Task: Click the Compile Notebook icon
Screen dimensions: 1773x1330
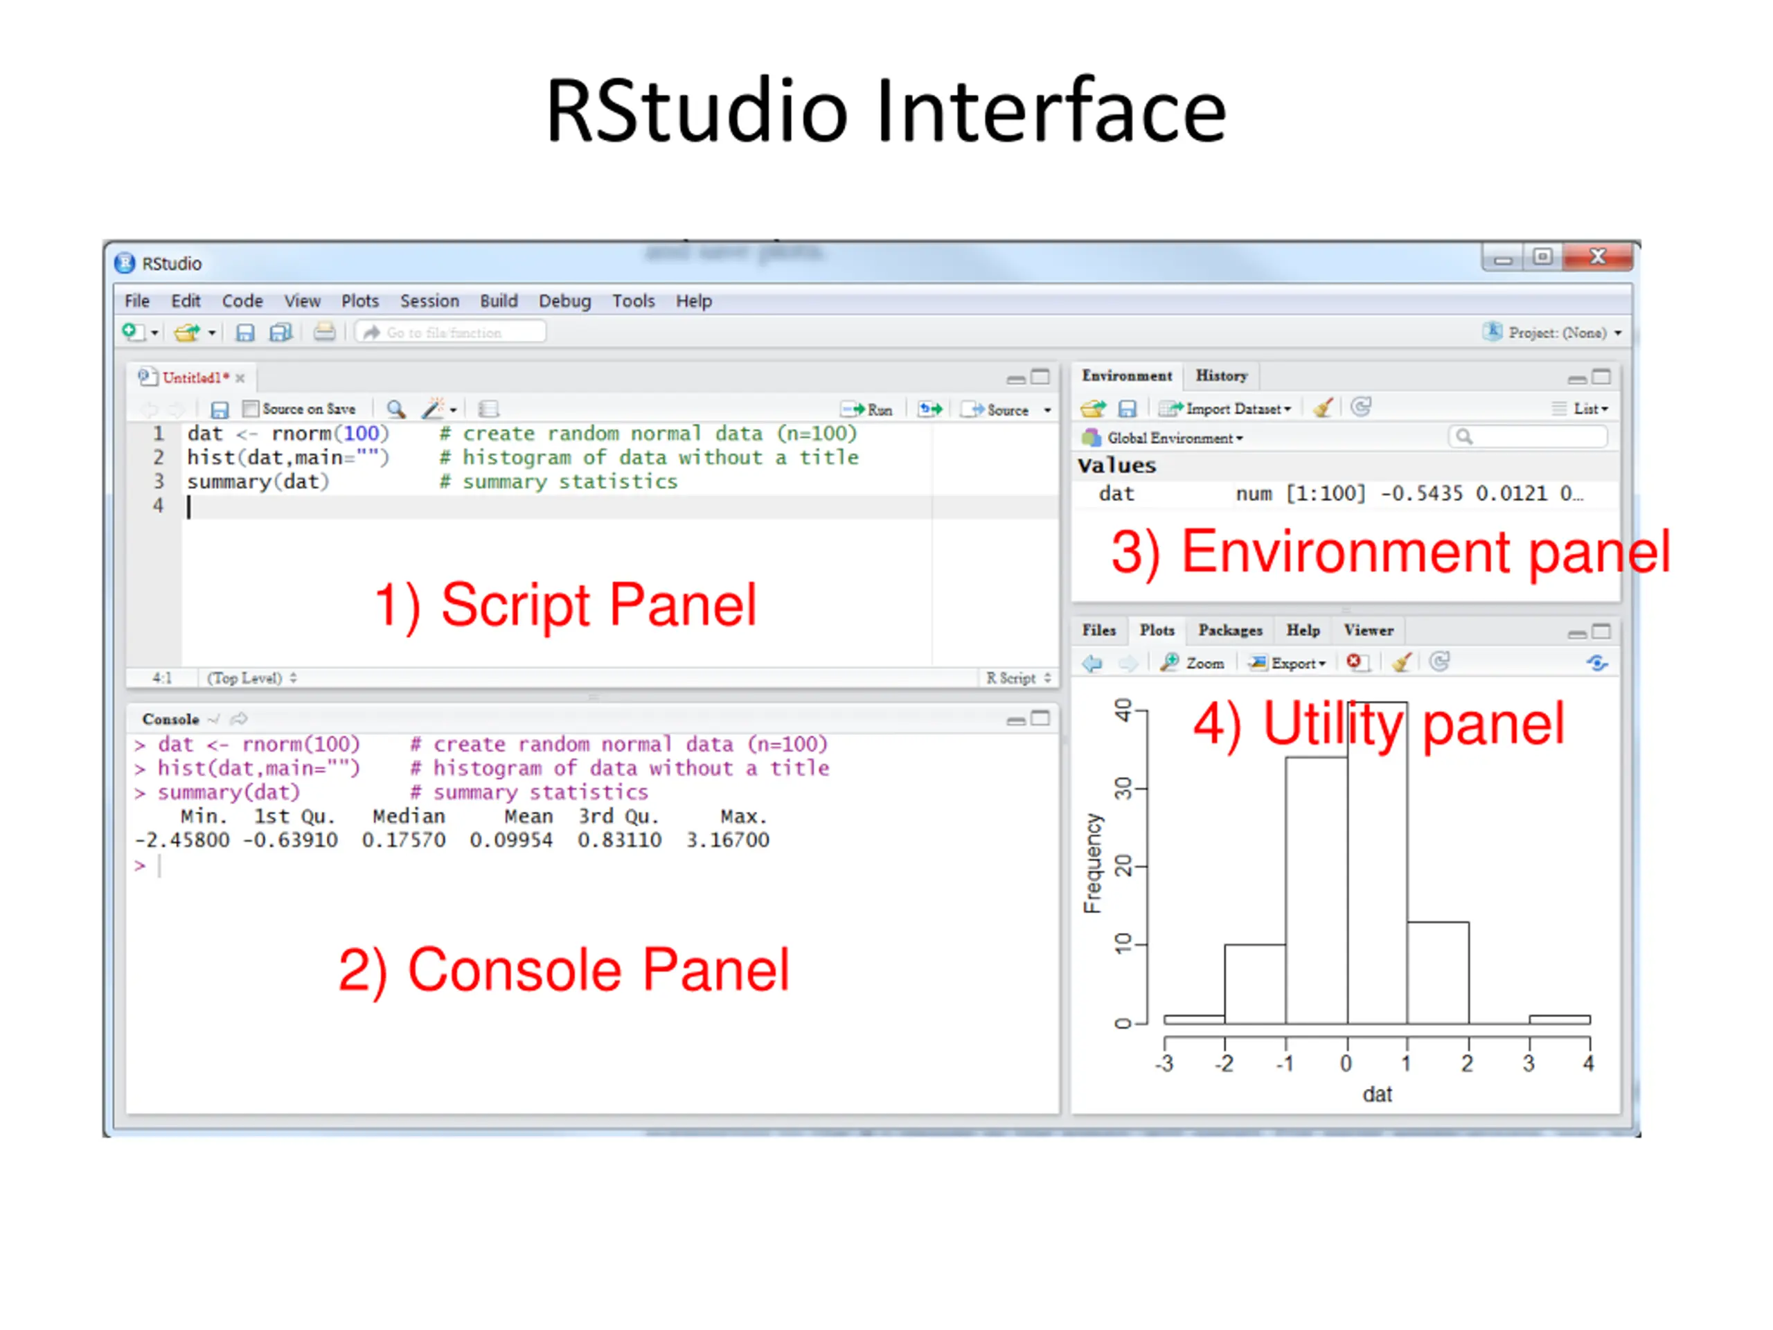Action: pos(488,409)
